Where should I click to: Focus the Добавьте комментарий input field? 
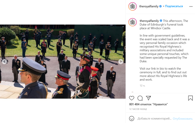[154, 119]
